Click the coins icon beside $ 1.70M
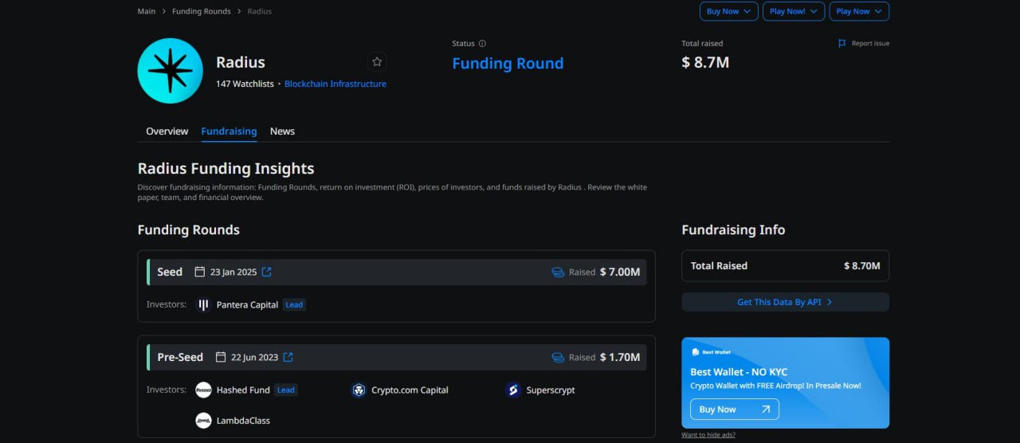 [558, 357]
